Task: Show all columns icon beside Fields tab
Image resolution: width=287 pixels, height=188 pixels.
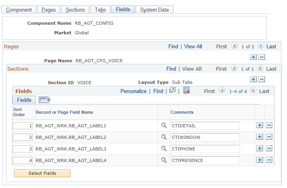Action: (x=44, y=100)
